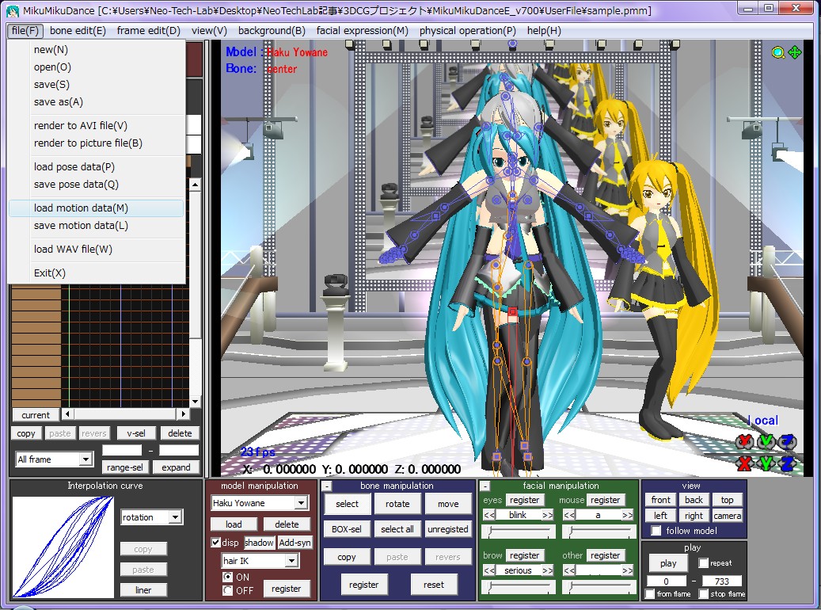Open the bone edit(E) menu

78,30
